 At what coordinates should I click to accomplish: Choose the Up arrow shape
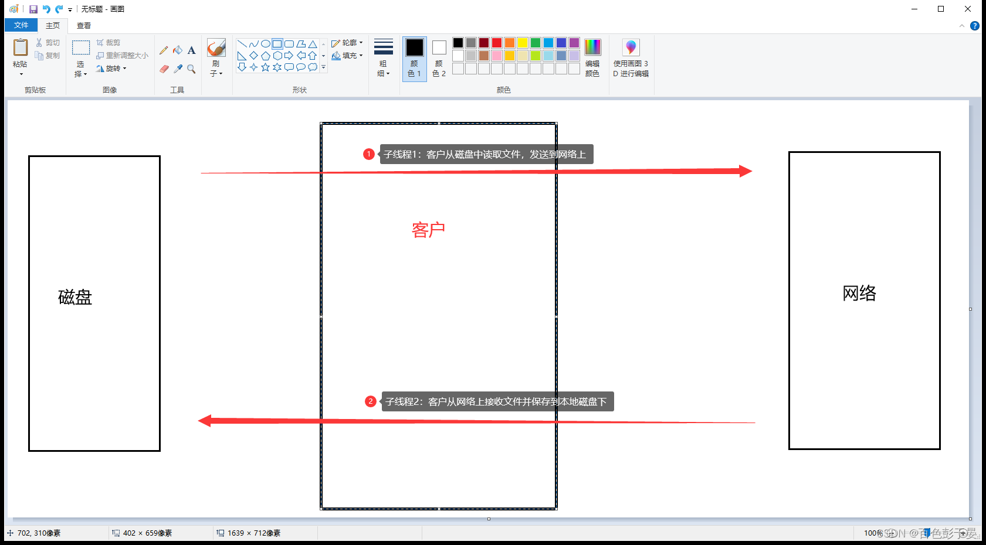pos(313,56)
